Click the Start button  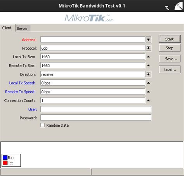[x=170, y=39]
